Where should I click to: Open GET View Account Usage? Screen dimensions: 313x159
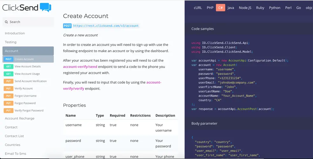[22, 74]
